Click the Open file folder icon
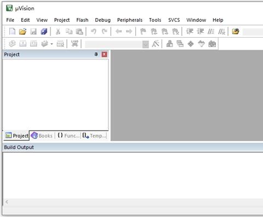The image size is (263, 217). click(23, 31)
